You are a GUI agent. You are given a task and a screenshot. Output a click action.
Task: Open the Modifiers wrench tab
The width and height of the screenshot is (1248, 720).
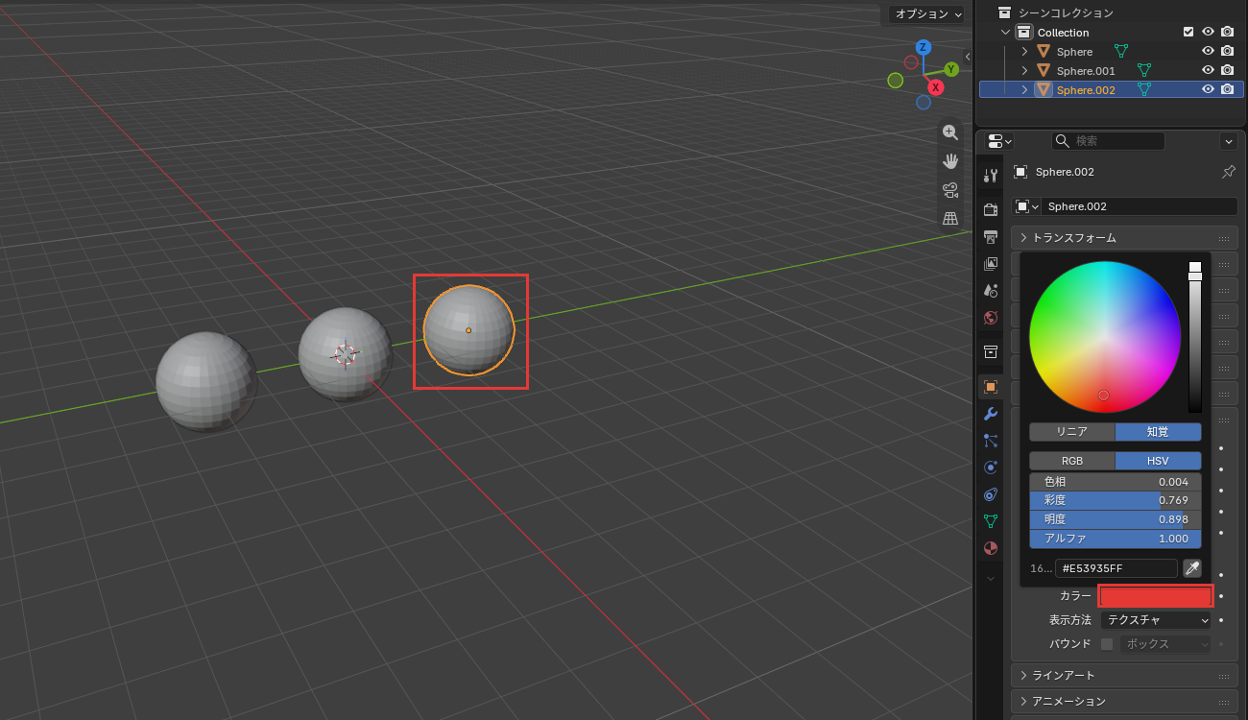point(991,414)
